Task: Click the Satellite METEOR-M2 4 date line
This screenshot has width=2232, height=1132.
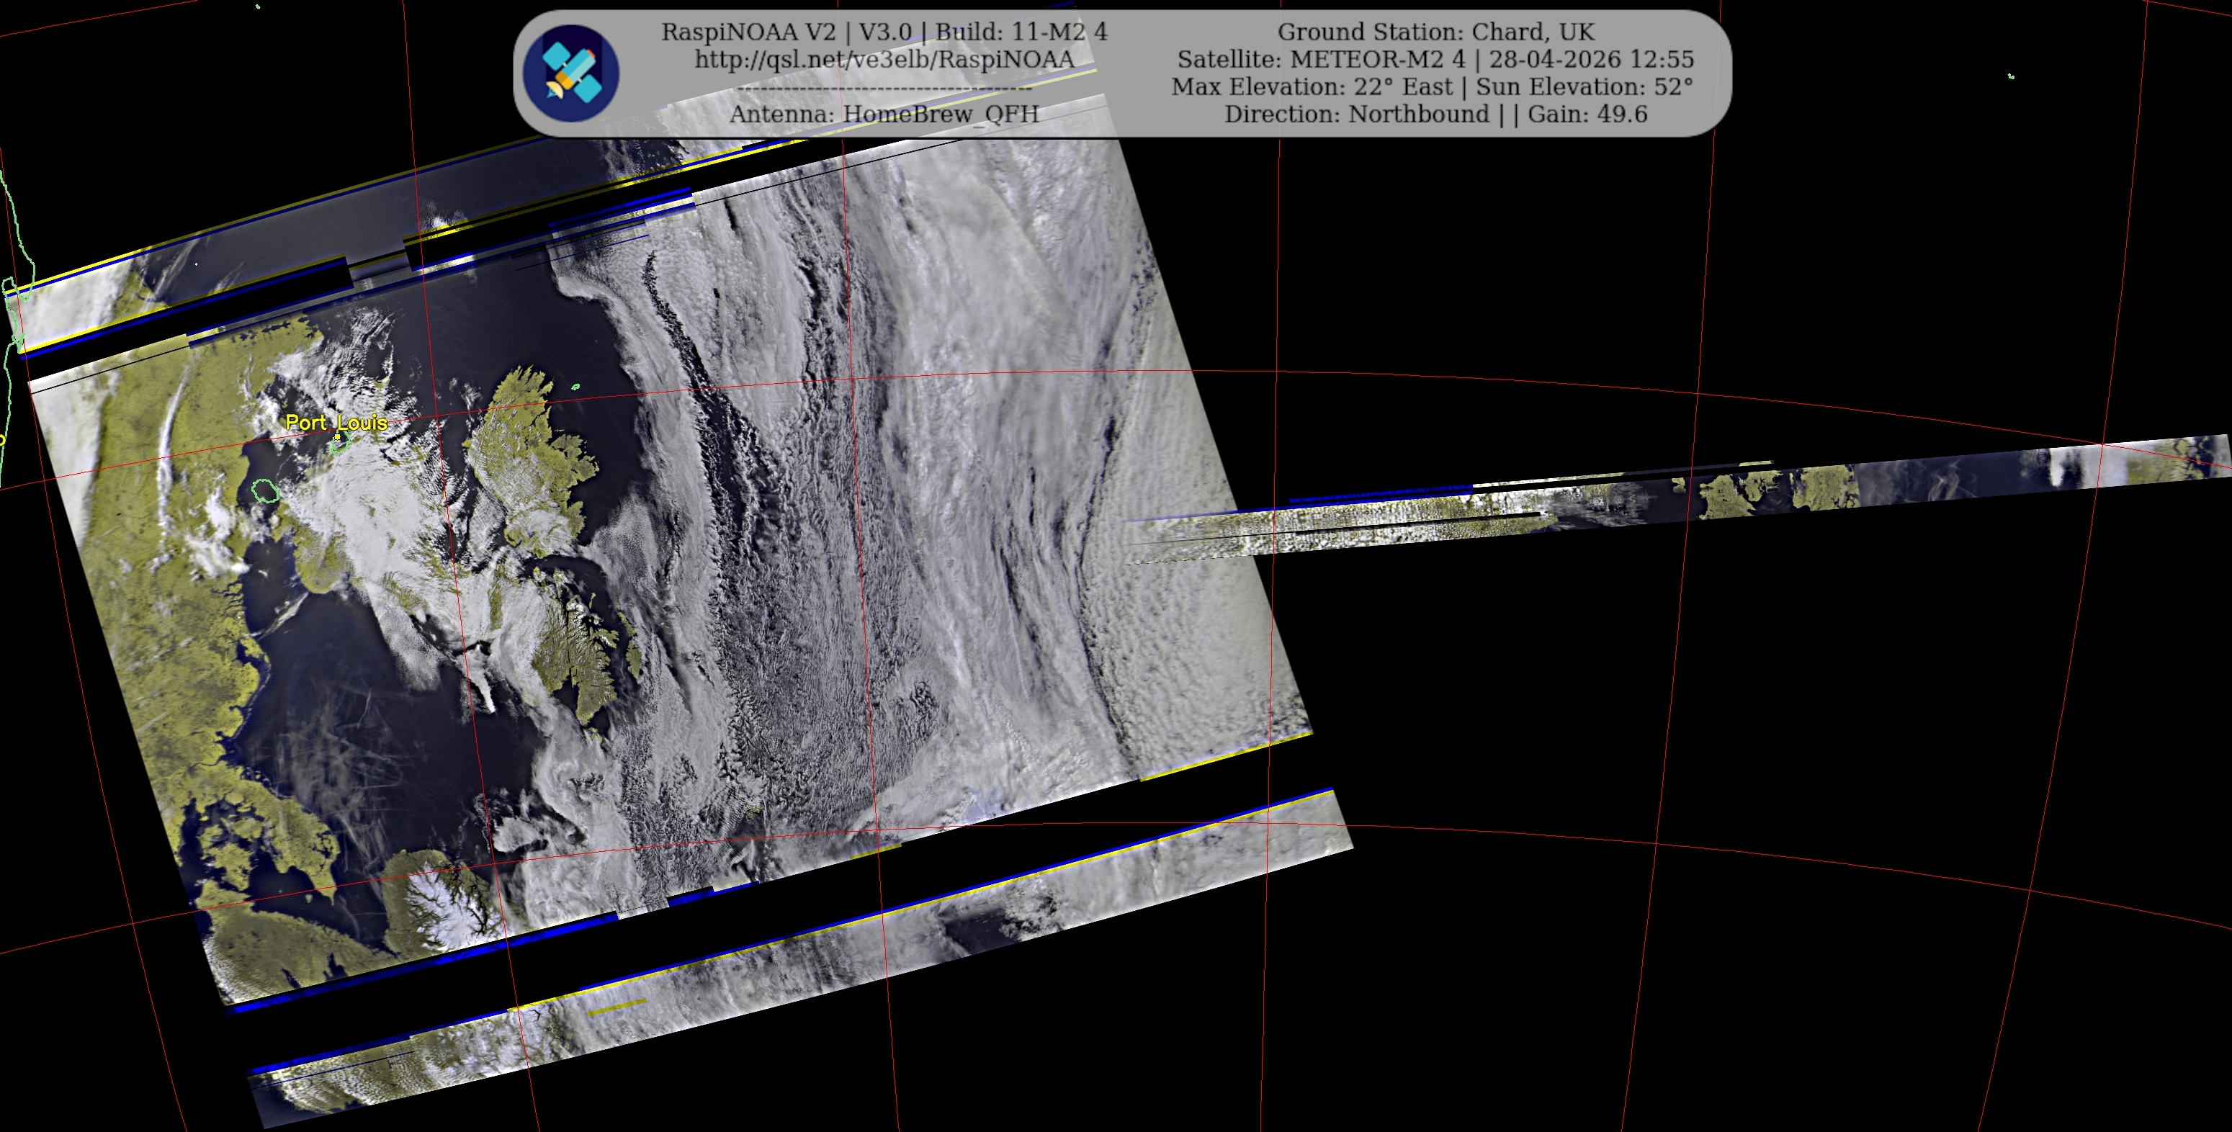Action: pos(1435,59)
